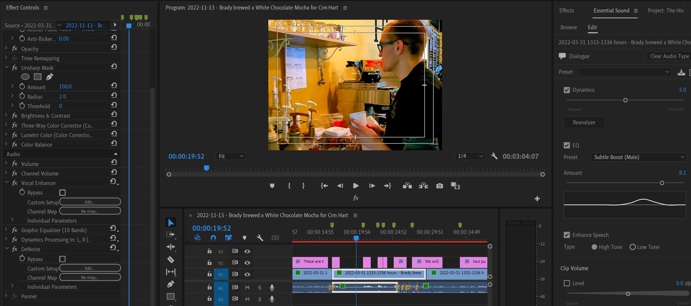Play the program monitor
The height and width of the screenshot is (306, 691).
(356, 186)
